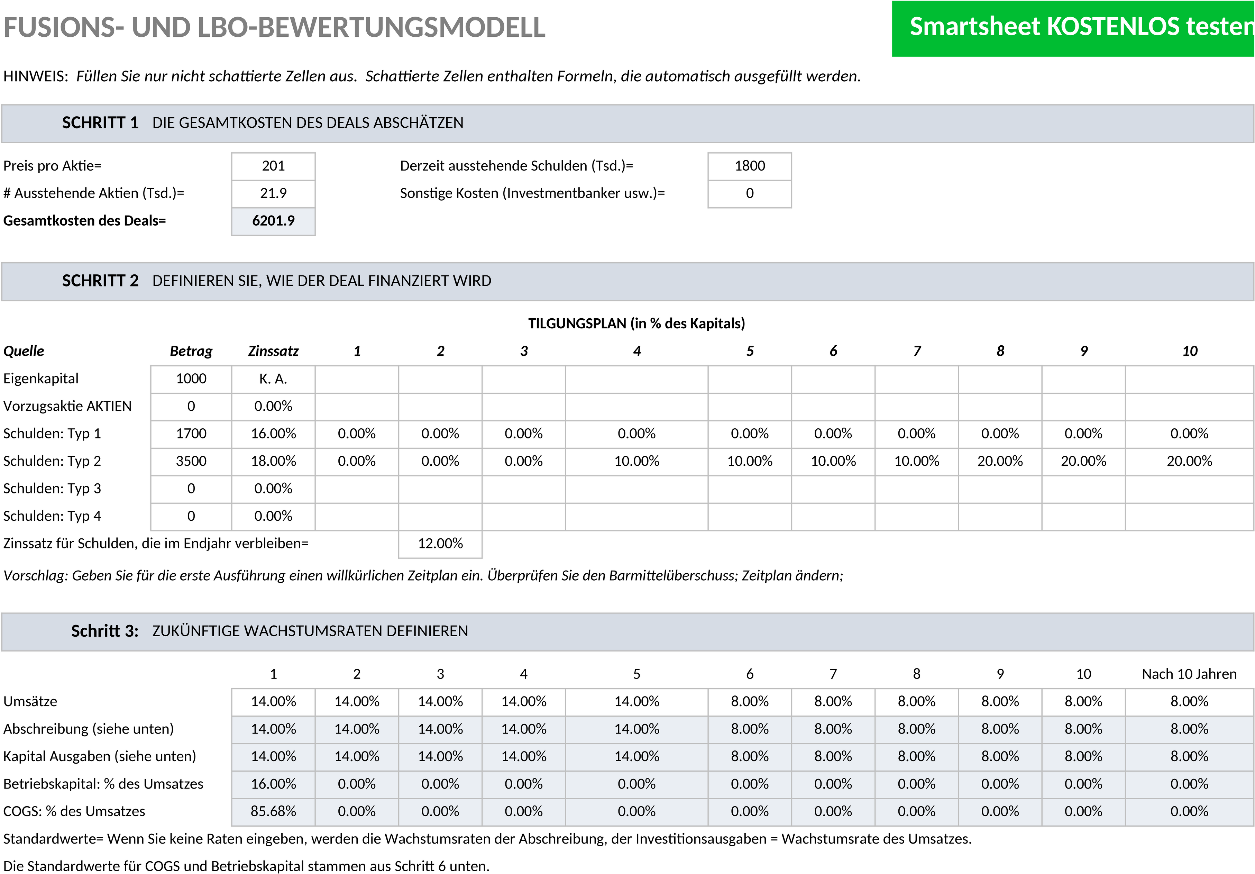Click the Zinssatz column header

click(x=273, y=352)
